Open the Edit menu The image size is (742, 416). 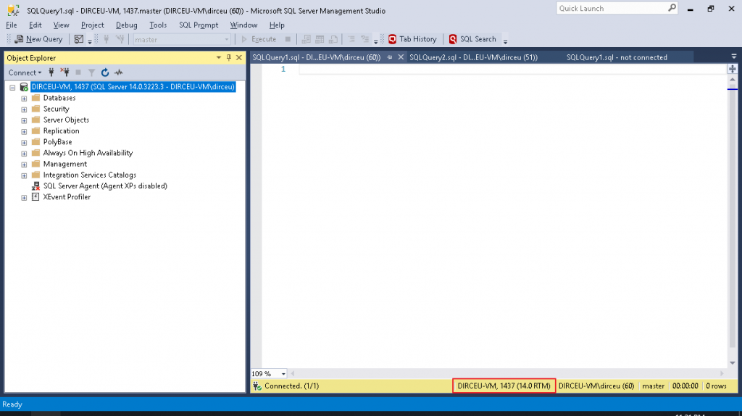tap(35, 25)
